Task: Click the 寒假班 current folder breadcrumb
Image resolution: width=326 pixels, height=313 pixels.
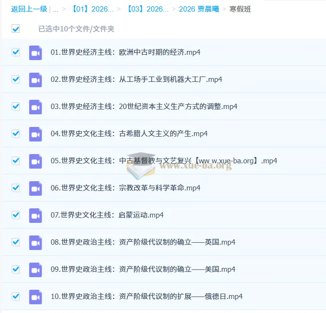Action: pyautogui.click(x=240, y=9)
